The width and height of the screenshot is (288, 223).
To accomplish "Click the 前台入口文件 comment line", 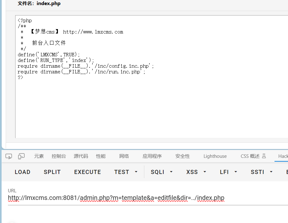I will pos(49,43).
